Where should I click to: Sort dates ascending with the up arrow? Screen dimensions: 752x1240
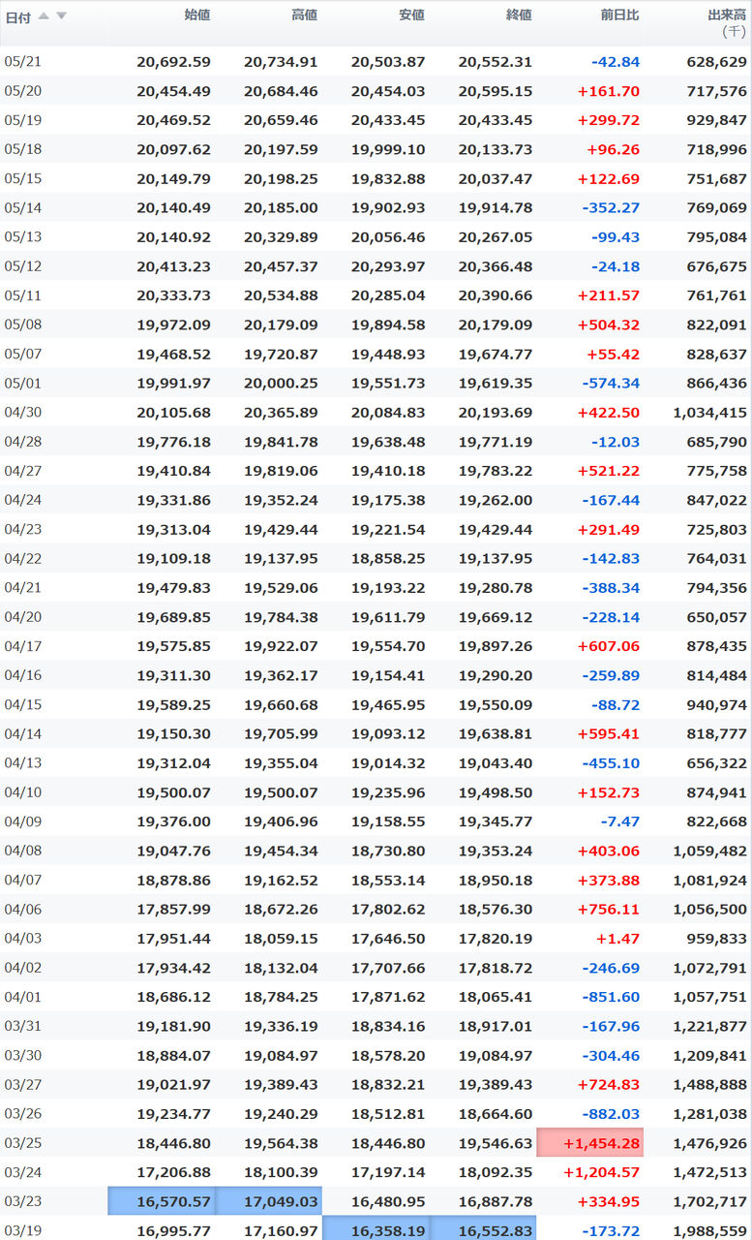coord(44,15)
